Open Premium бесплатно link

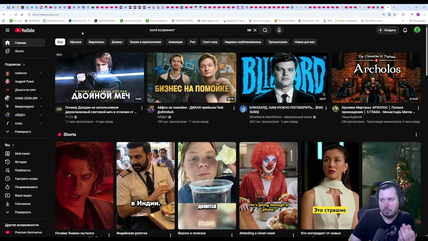pos(23,232)
